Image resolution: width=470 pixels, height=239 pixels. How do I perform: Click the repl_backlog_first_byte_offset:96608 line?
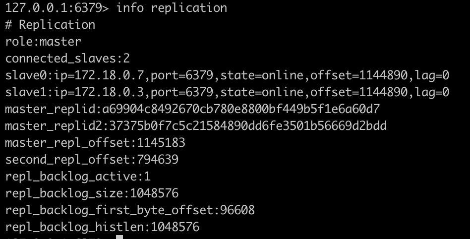[130, 210]
